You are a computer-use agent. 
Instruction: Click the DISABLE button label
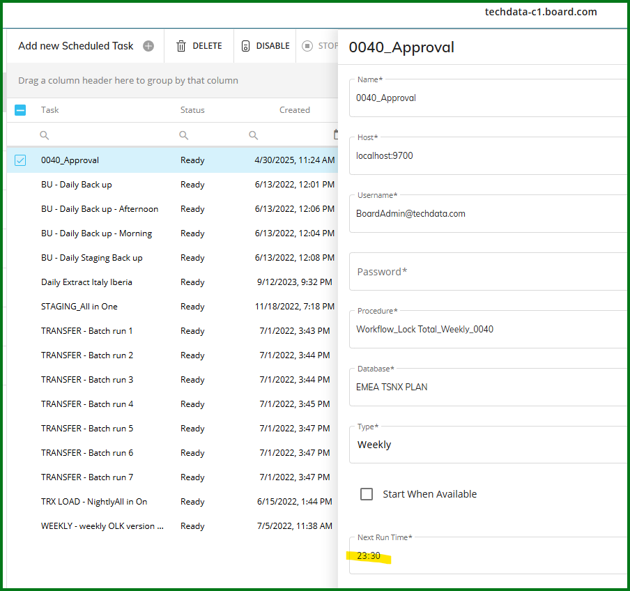pos(272,46)
